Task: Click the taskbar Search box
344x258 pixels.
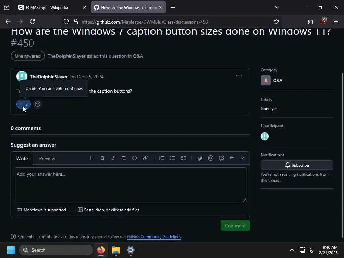Action: click(56, 250)
